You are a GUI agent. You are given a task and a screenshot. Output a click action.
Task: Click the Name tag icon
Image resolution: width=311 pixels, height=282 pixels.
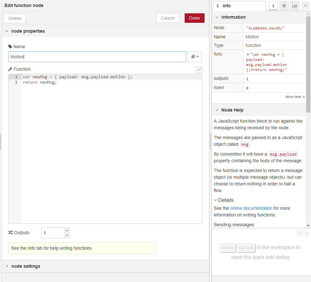coord(10,47)
